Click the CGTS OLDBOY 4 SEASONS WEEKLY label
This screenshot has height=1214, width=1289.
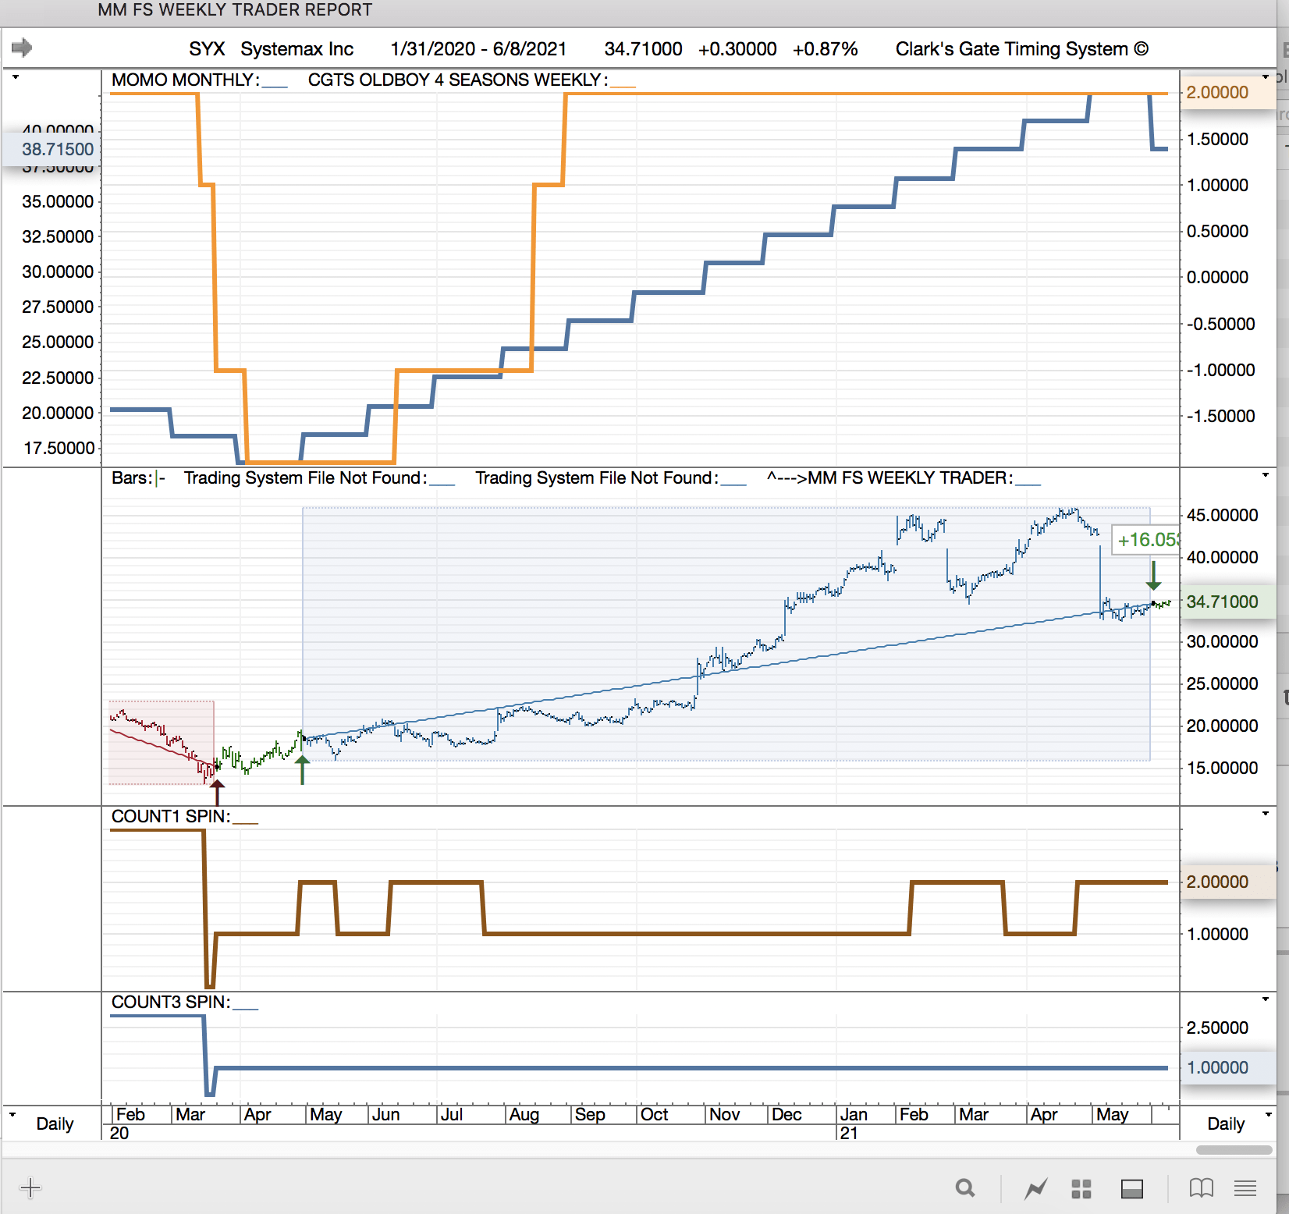click(x=456, y=80)
